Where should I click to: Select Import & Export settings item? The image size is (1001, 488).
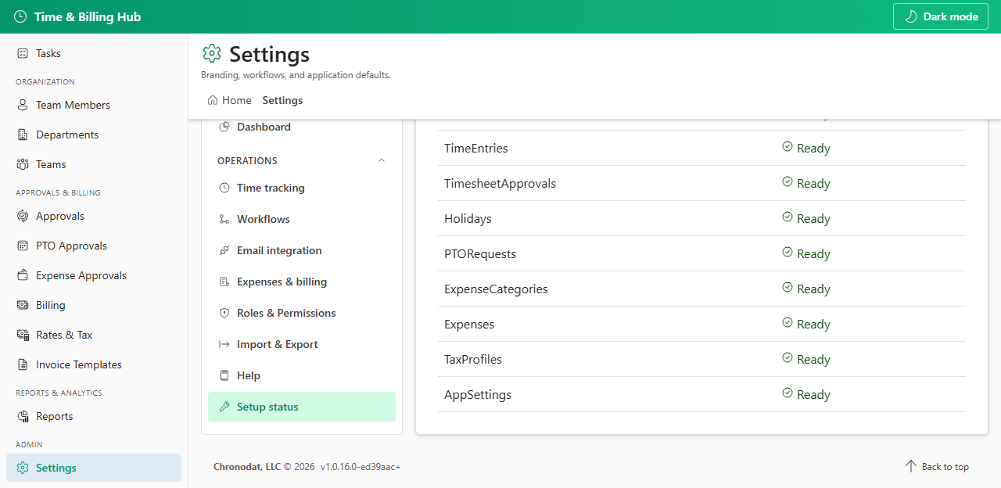302,344
